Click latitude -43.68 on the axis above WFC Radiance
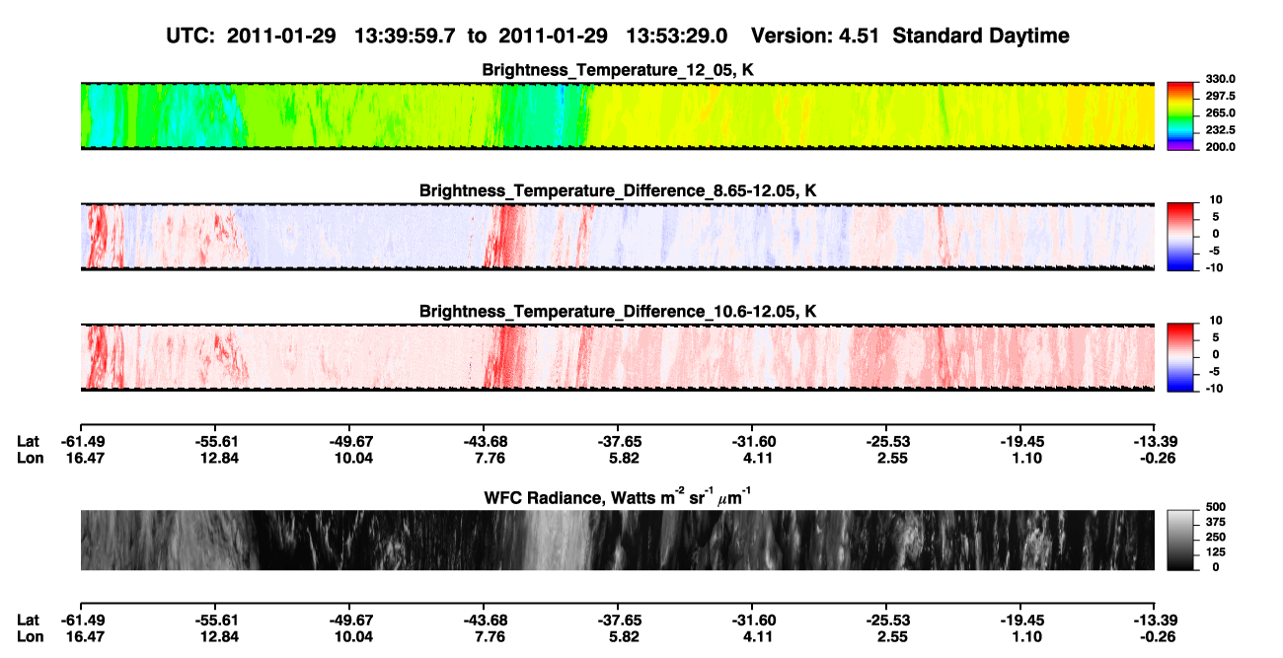The image size is (1283, 658). click(x=484, y=441)
